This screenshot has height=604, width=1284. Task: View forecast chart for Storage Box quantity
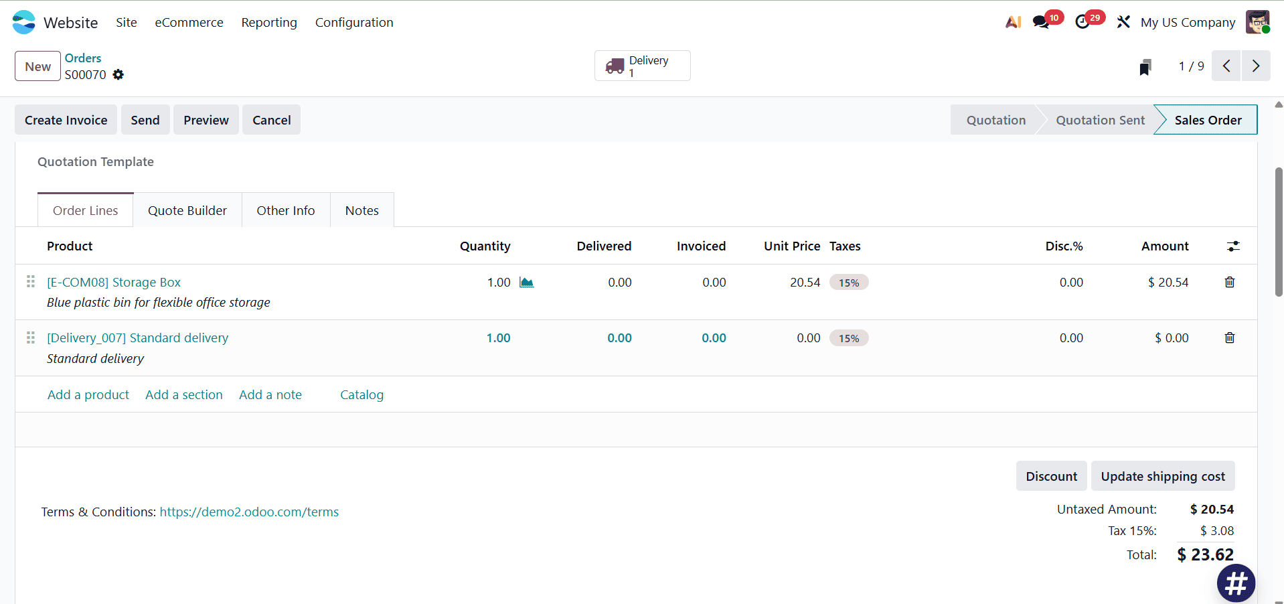(527, 282)
